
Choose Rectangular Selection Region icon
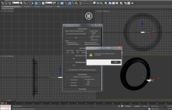[x=28, y=3]
